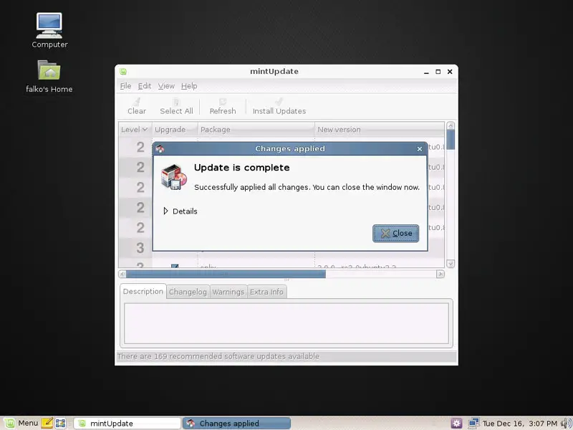Open falko's Home folder icon
573x430 pixels.
49,76
